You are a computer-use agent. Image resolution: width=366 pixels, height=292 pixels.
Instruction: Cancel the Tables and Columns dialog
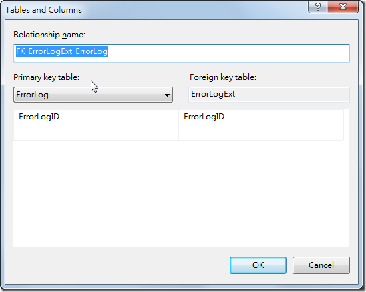321,265
